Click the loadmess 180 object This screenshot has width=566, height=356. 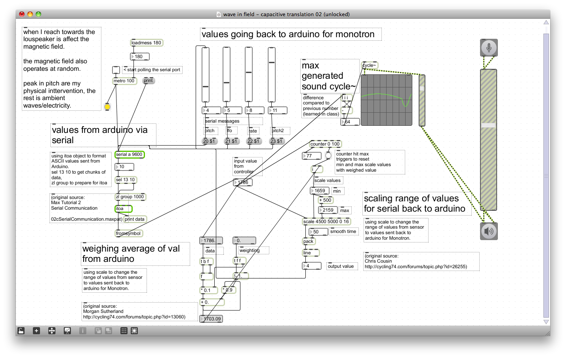tap(147, 43)
